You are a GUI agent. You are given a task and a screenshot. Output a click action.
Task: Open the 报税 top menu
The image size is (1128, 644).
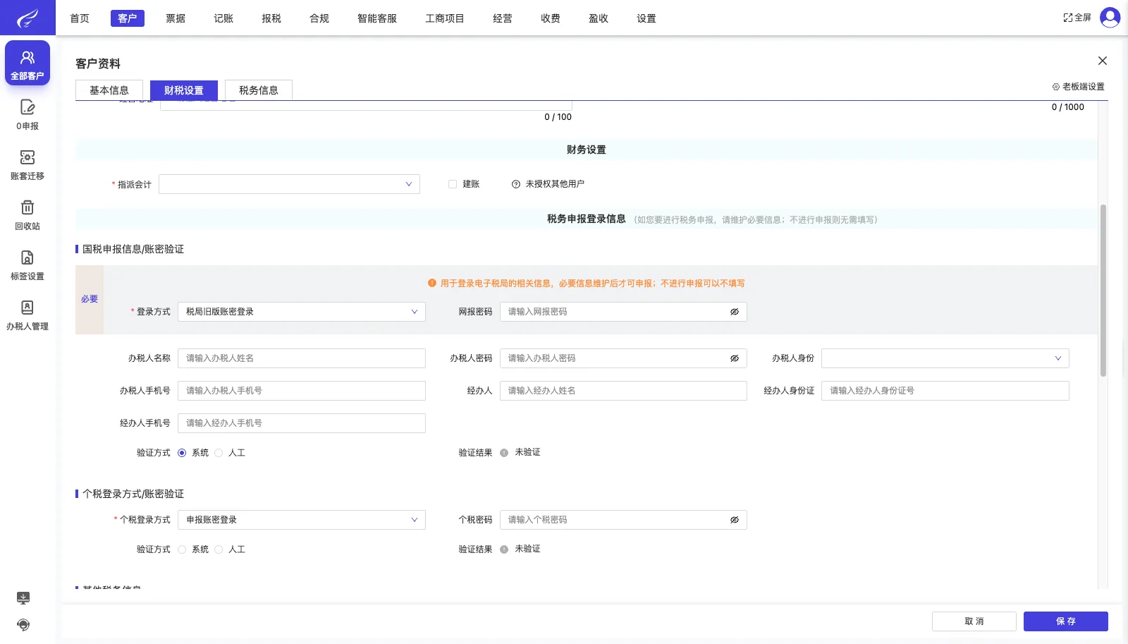(x=271, y=18)
